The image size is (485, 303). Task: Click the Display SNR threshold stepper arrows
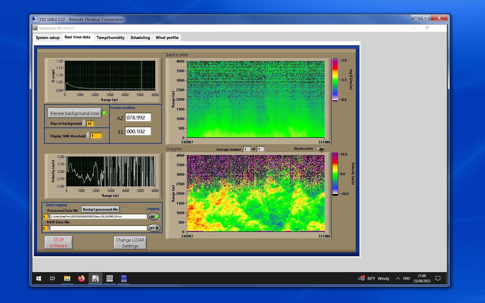[88, 136]
